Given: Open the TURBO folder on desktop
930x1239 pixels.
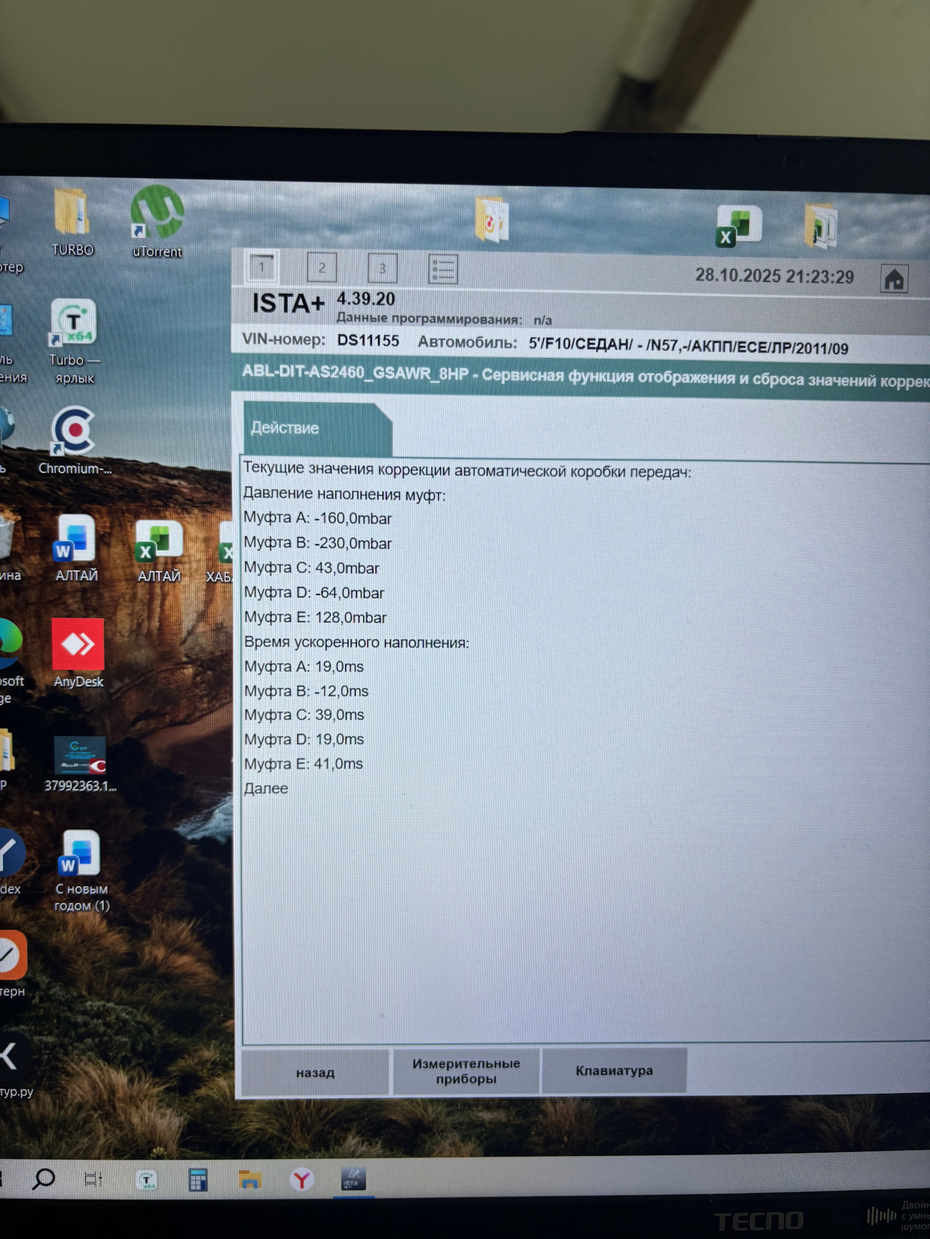Looking at the screenshot, I should click(72, 221).
